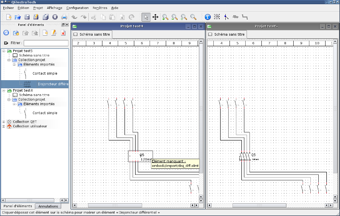Expand the Collection QET node
Viewport: 340px width, 216px height.
coord(4,122)
